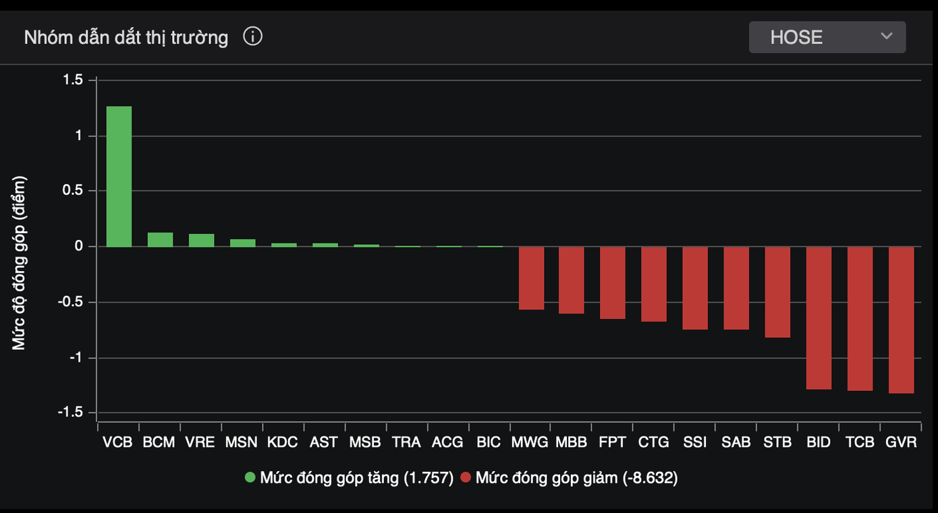Image resolution: width=938 pixels, height=513 pixels.
Task: Click the info icon beside Nhóm dẫn dắt thị trường
Action: 252,36
